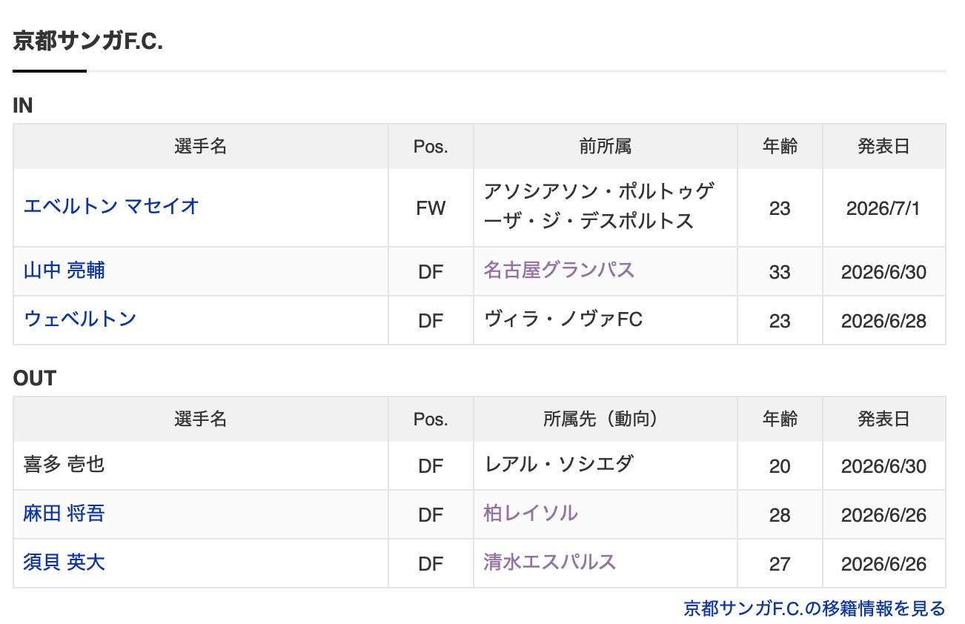Click age 28 in the 麻田 将吾 row

(780, 515)
